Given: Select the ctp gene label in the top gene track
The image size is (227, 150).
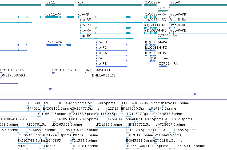Looking at the screenshot, I should [81, 2].
